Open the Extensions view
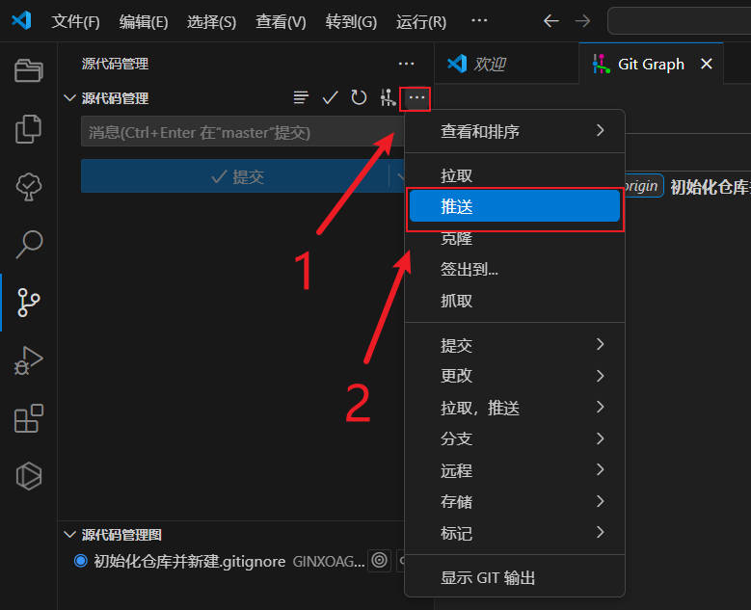 pyautogui.click(x=29, y=418)
